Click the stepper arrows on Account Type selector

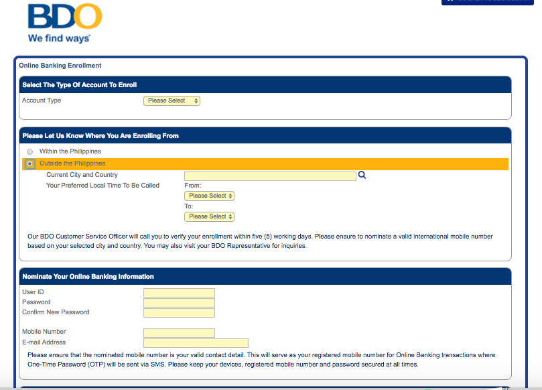coord(195,100)
